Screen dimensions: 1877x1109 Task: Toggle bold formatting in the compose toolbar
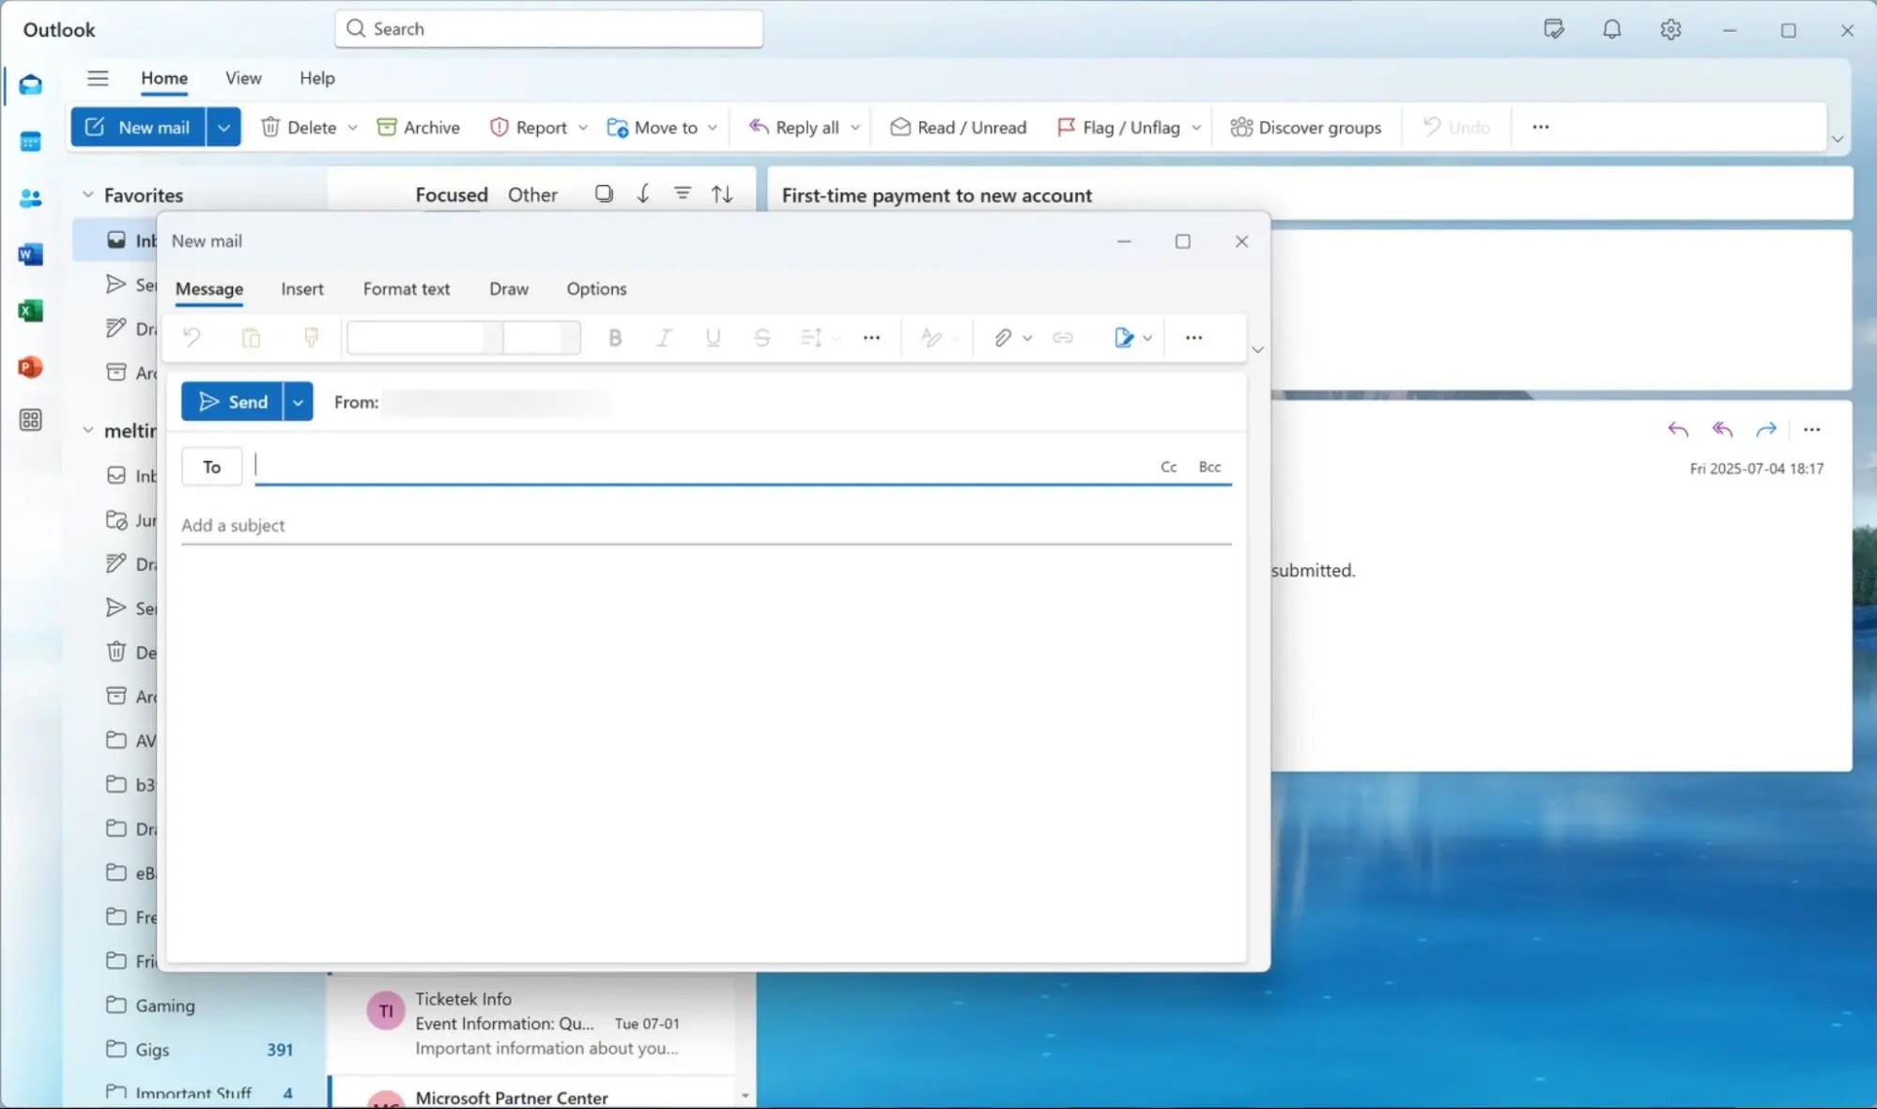click(615, 337)
